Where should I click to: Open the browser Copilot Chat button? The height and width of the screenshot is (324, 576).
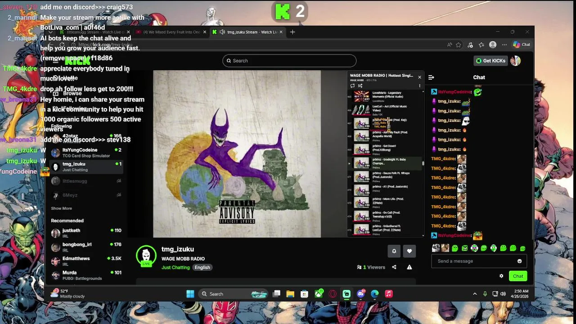tap(522, 45)
